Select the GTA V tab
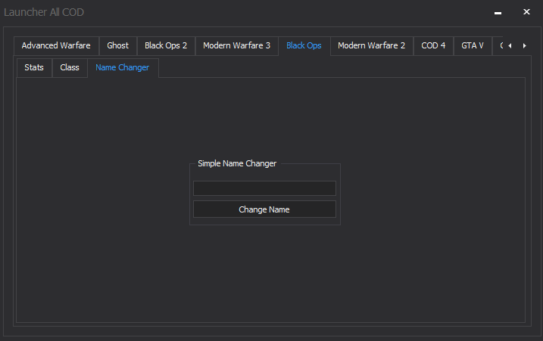 [473, 45]
